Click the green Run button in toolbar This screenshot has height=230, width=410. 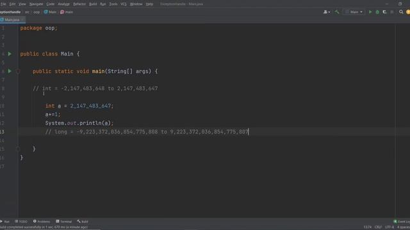pos(370,12)
